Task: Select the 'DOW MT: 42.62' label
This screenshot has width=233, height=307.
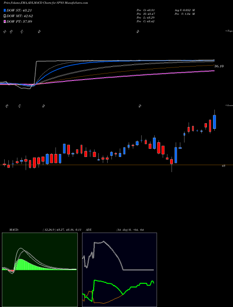Action: tap(20, 16)
